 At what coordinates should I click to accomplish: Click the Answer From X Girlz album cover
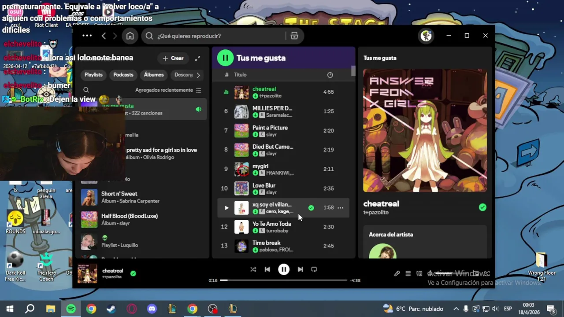[x=425, y=130]
